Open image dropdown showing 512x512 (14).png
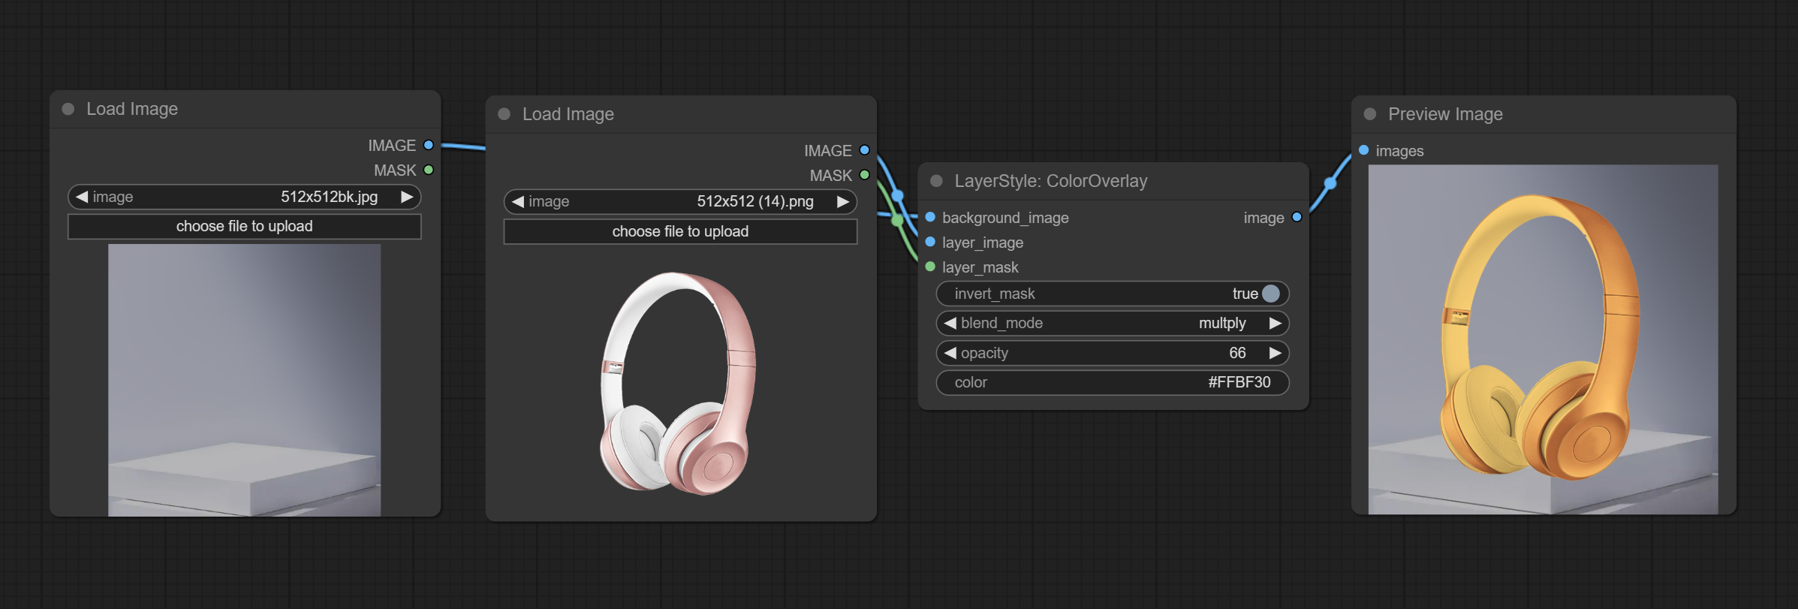This screenshot has width=1798, height=609. pyautogui.click(x=680, y=201)
